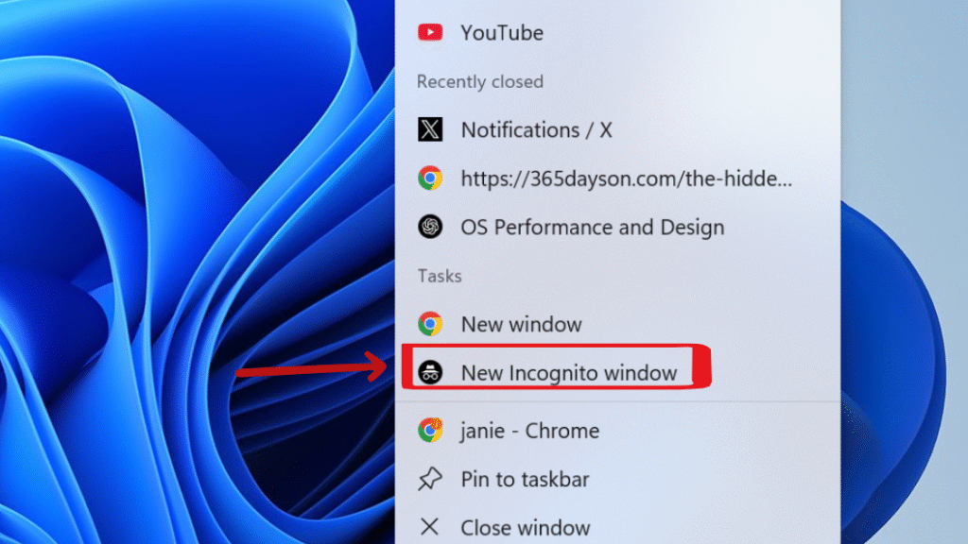Open the YouTube jump list entry

click(617, 33)
